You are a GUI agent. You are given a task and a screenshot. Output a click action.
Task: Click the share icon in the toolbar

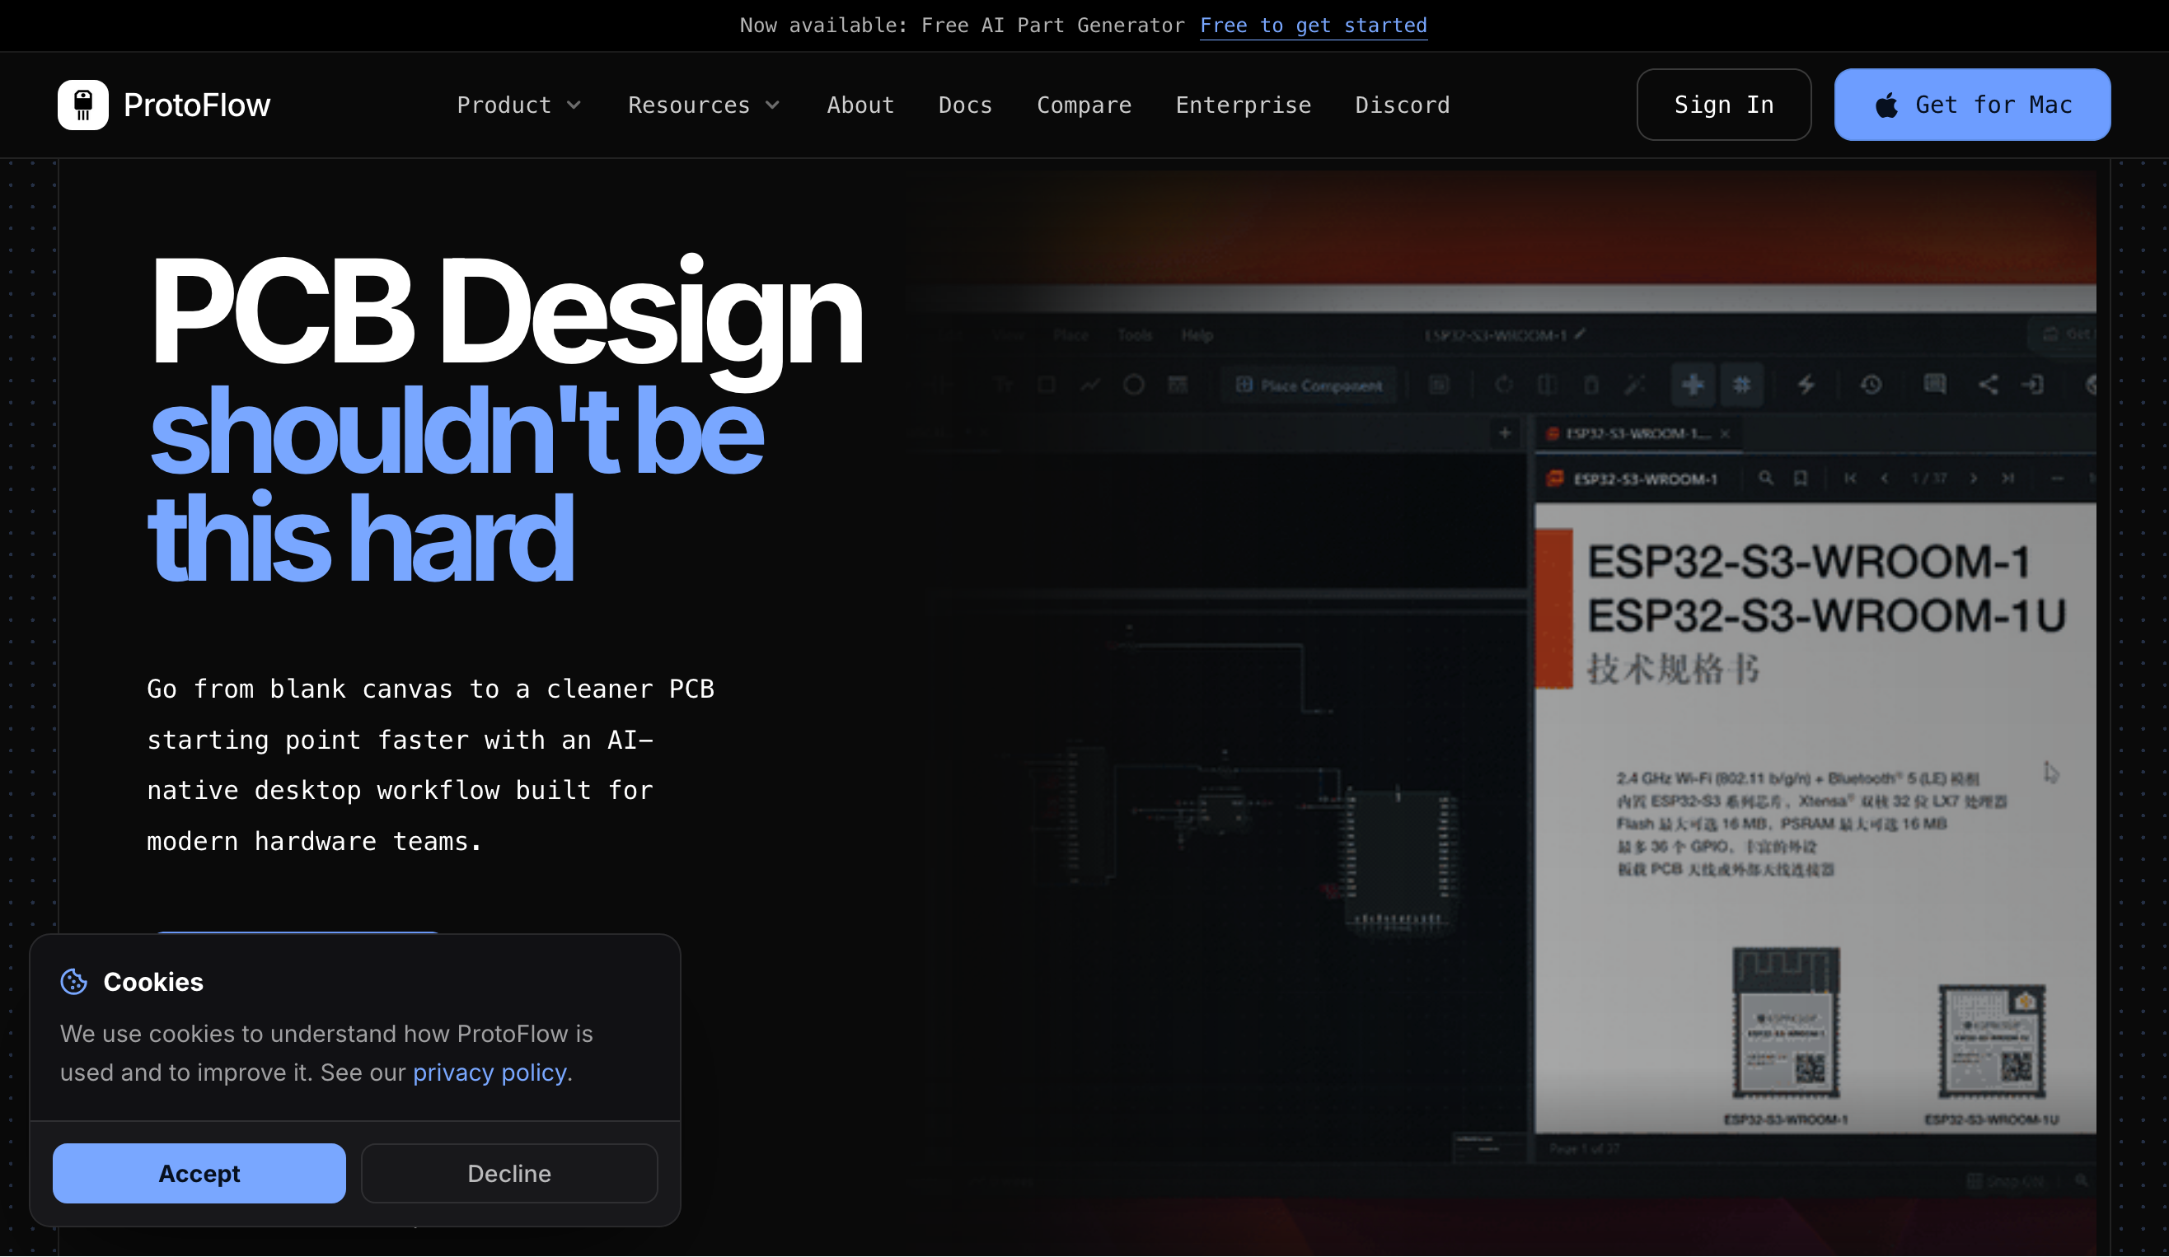(x=1988, y=385)
